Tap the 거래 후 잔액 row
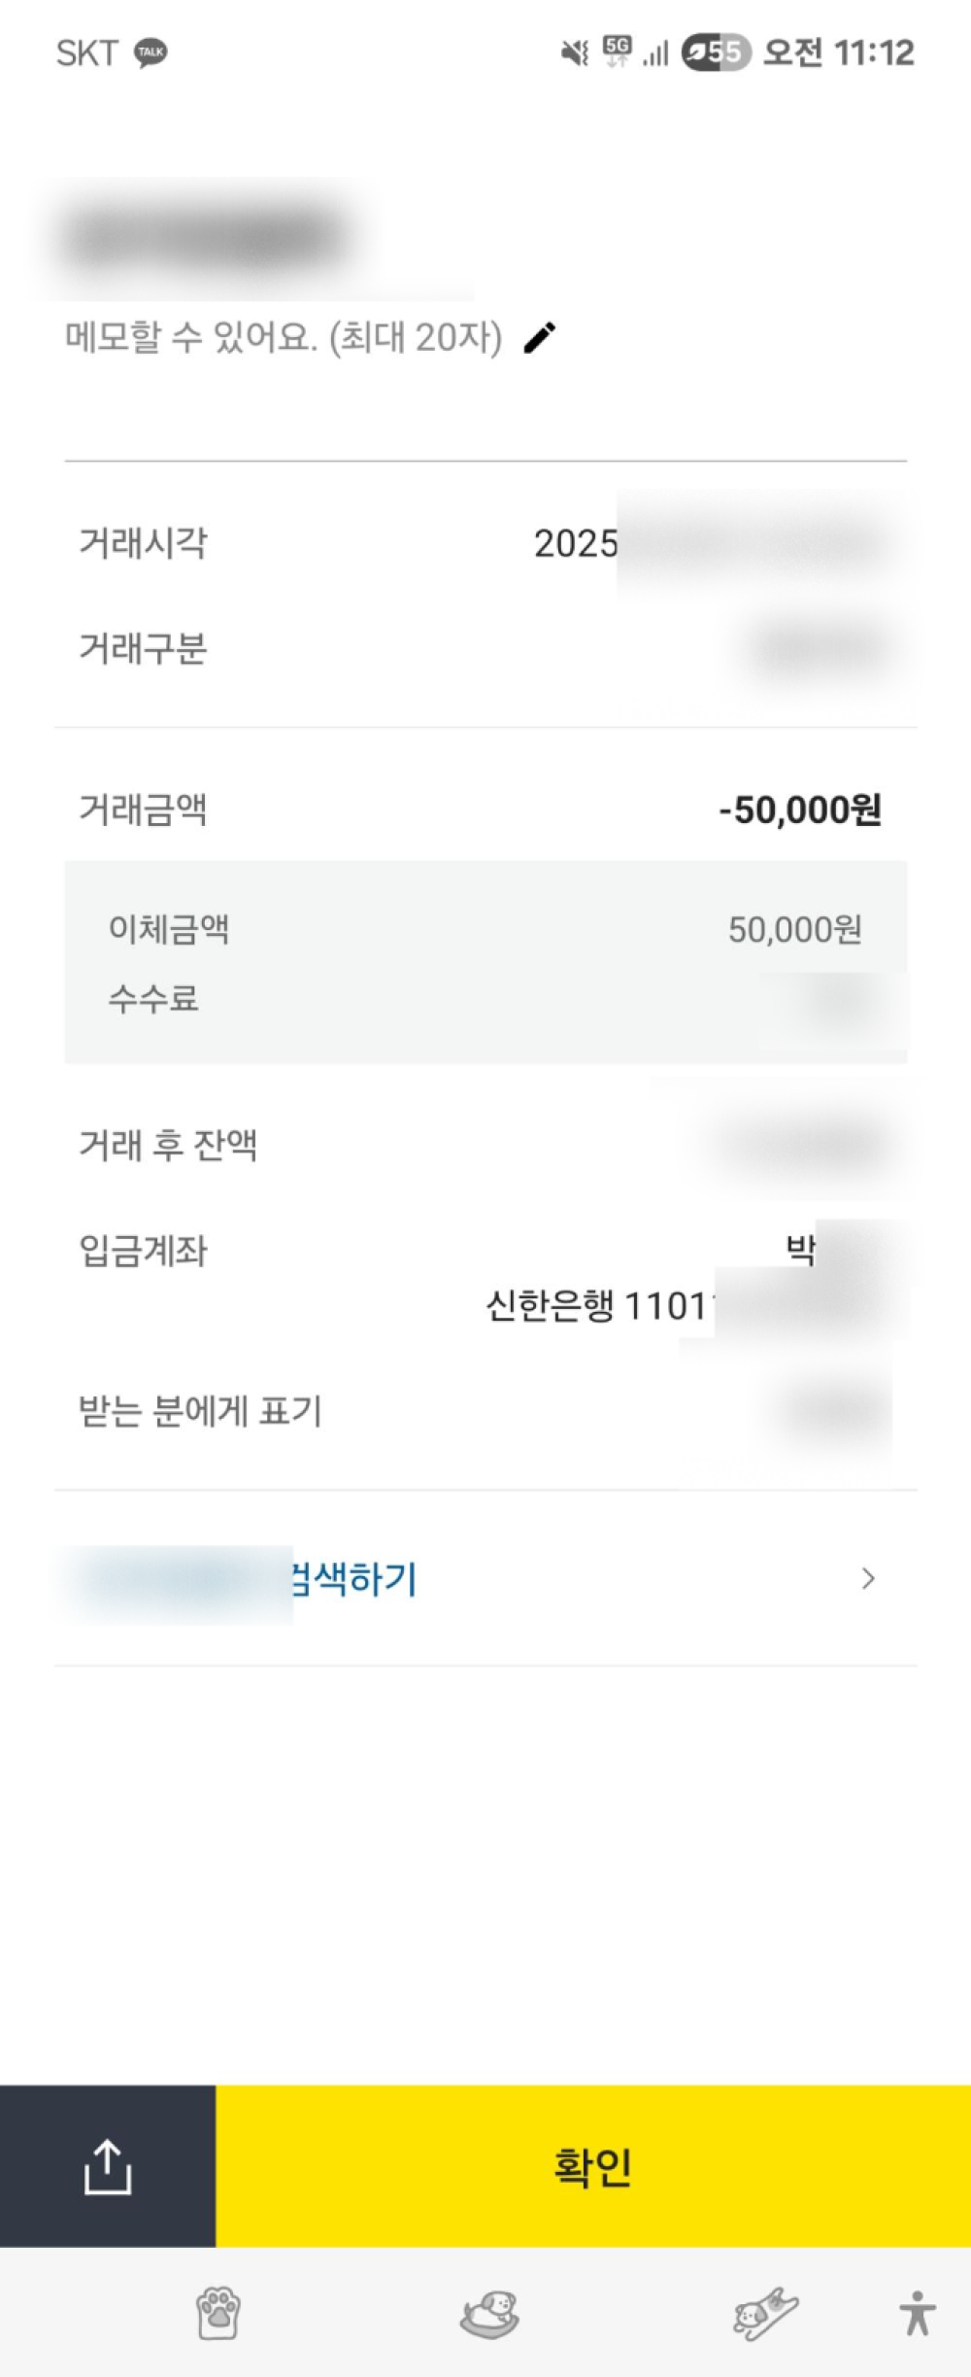 [485, 1145]
